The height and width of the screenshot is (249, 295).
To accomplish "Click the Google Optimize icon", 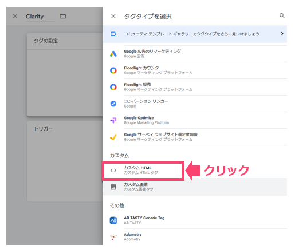I will (x=113, y=120).
